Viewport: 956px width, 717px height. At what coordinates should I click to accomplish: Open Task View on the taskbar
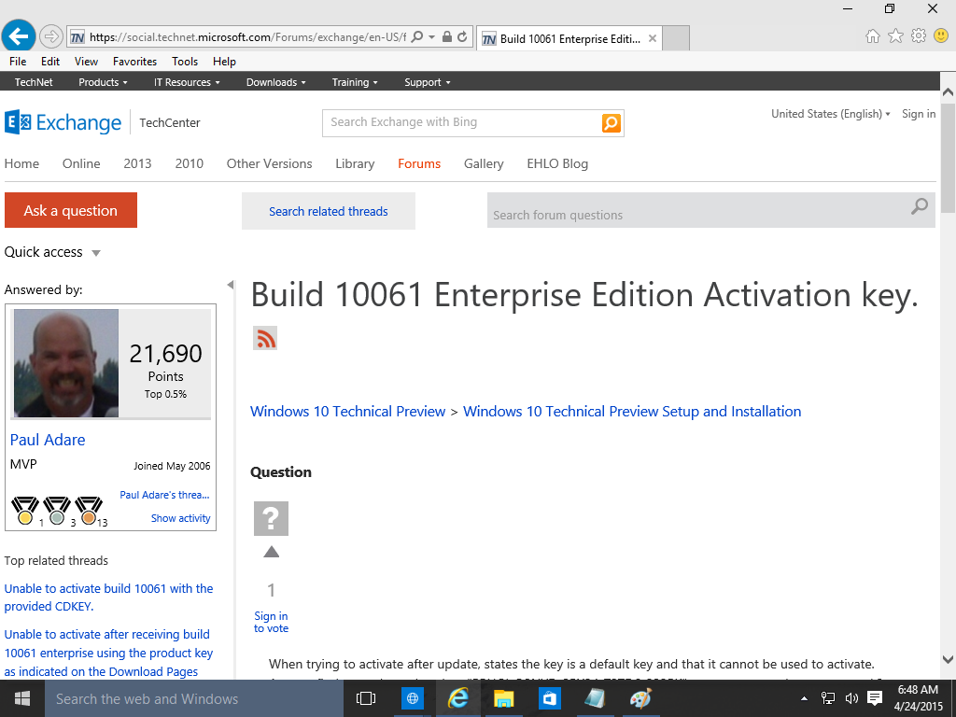(366, 698)
